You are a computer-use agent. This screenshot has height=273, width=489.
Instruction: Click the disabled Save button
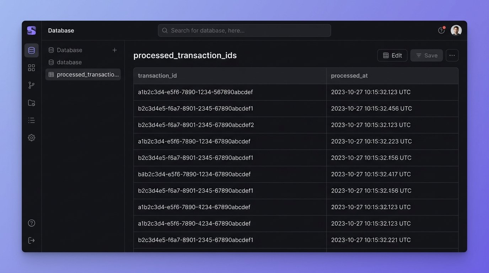pos(426,55)
